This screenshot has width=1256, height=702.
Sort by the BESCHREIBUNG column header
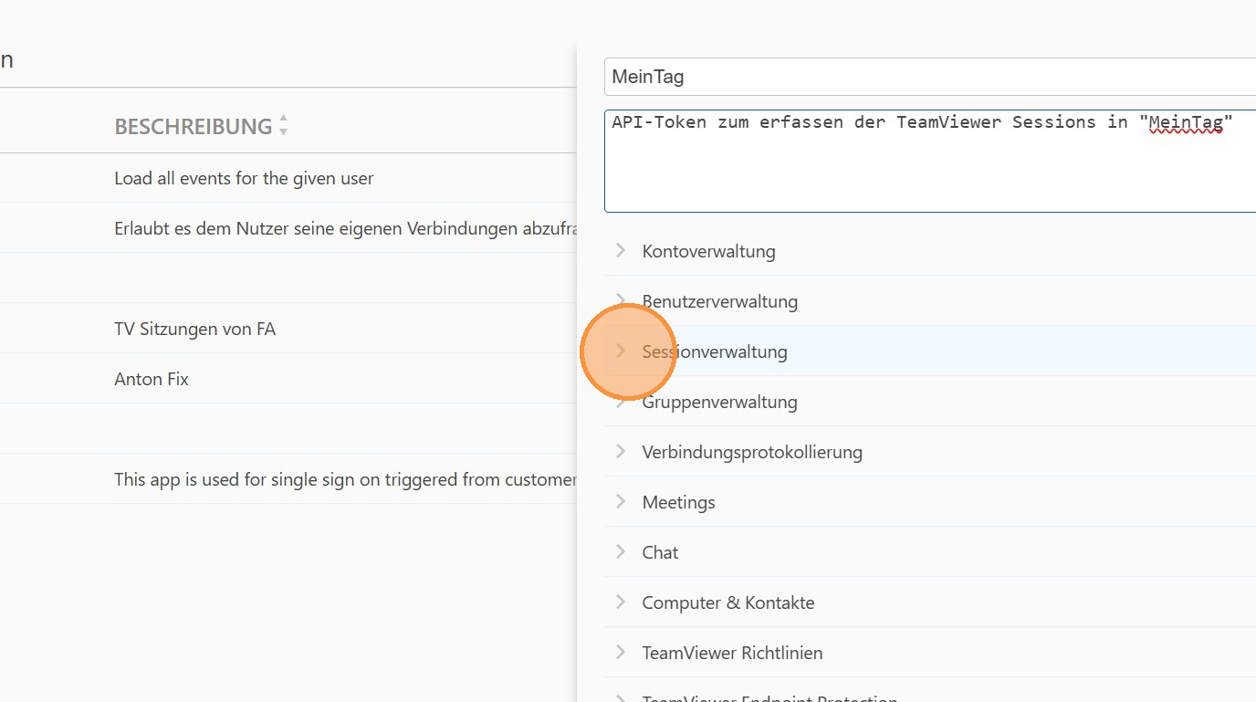point(194,127)
